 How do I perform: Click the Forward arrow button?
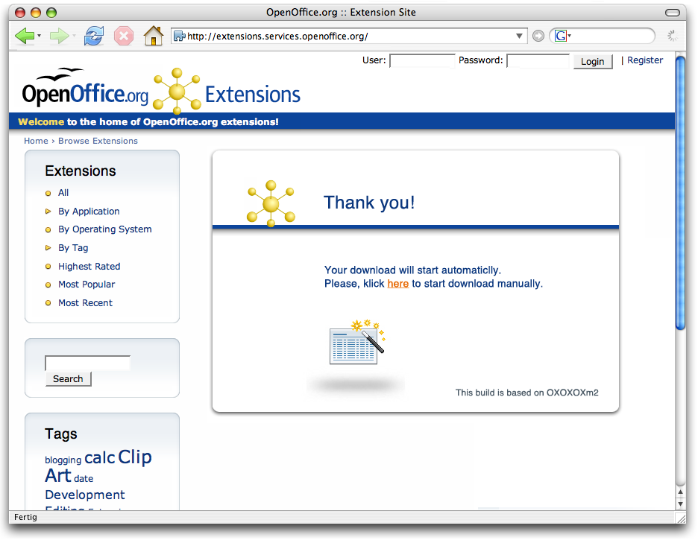click(x=59, y=36)
